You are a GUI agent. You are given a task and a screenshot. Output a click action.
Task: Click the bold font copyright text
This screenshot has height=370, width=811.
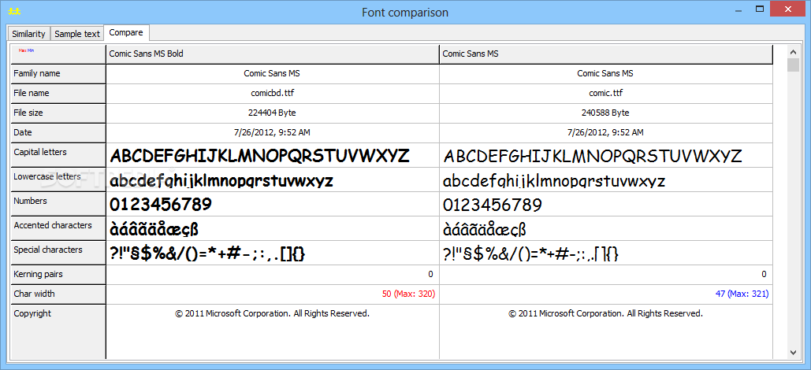coord(272,313)
